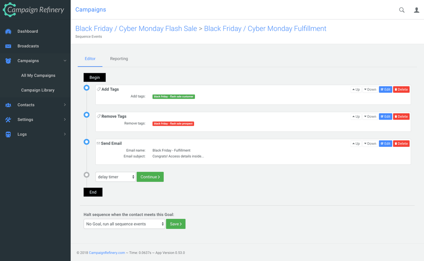Open the CampaignRefinery.com footer link

coord(107,253)
